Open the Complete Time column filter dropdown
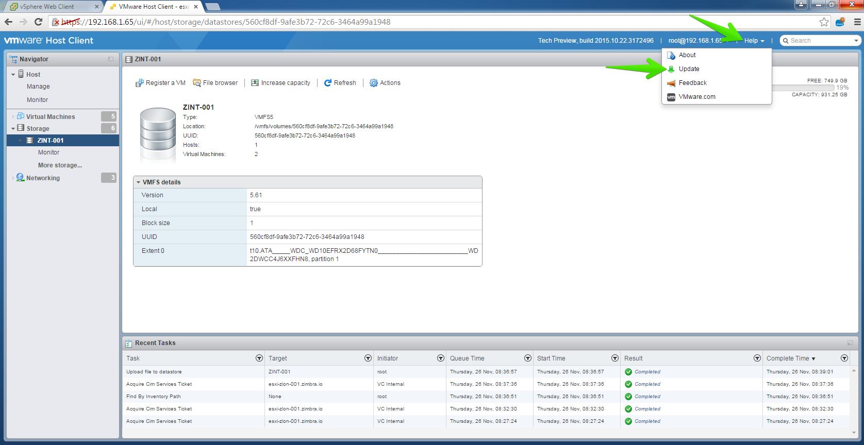864x445 pixels. (844, 358)
